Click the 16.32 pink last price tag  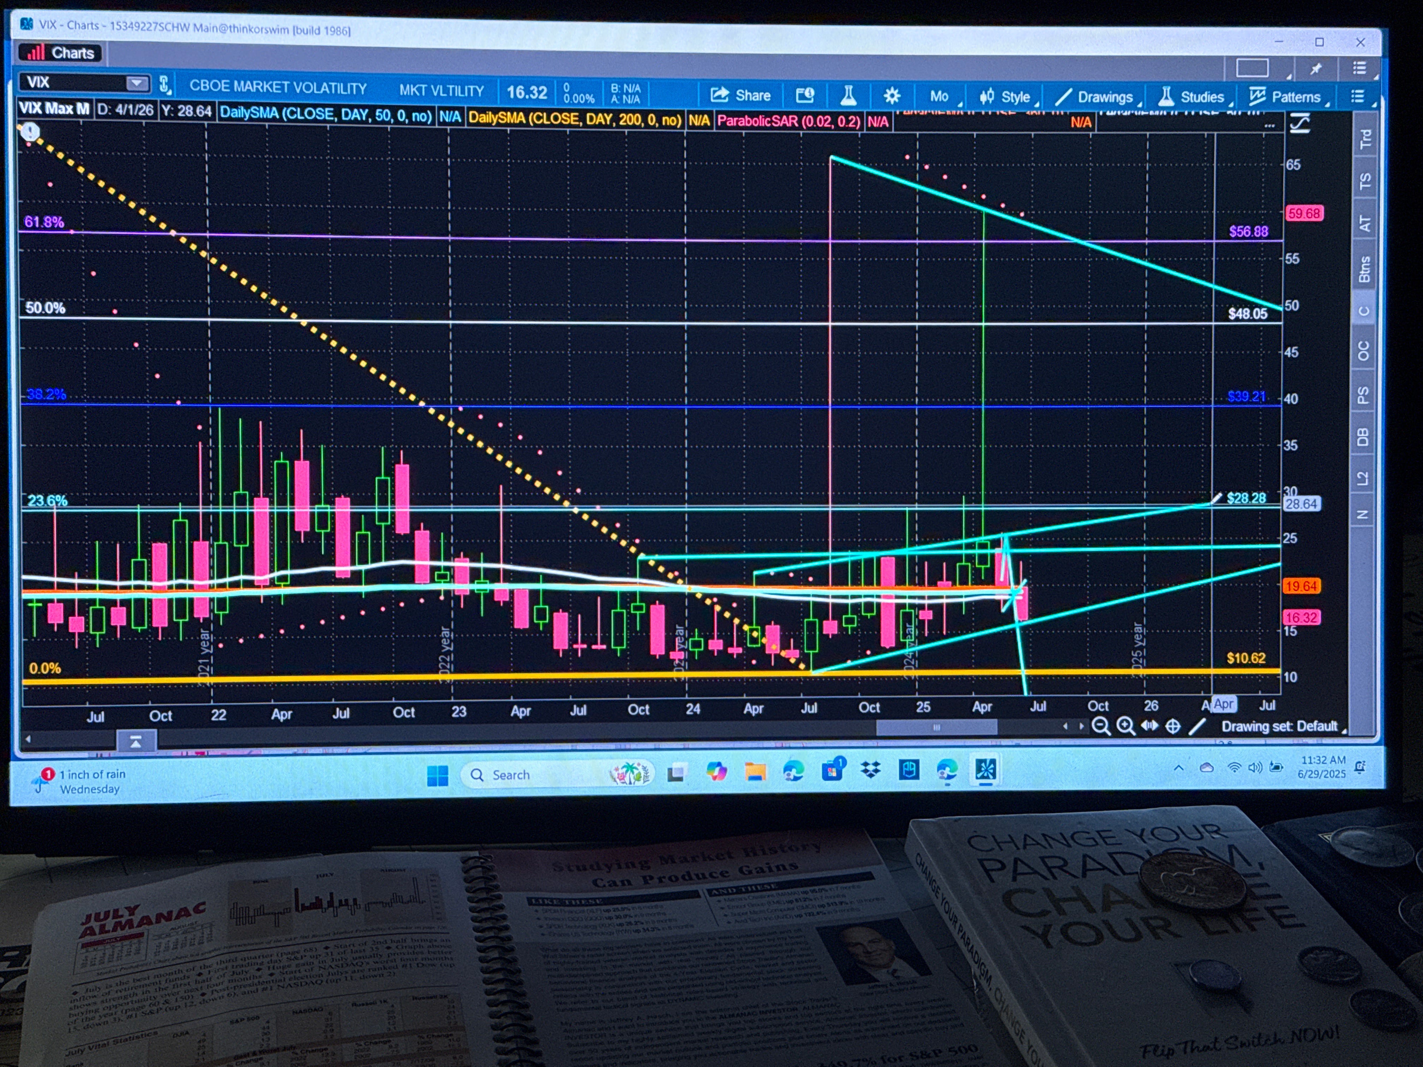pyautogui.click(x=1301, y=617)
